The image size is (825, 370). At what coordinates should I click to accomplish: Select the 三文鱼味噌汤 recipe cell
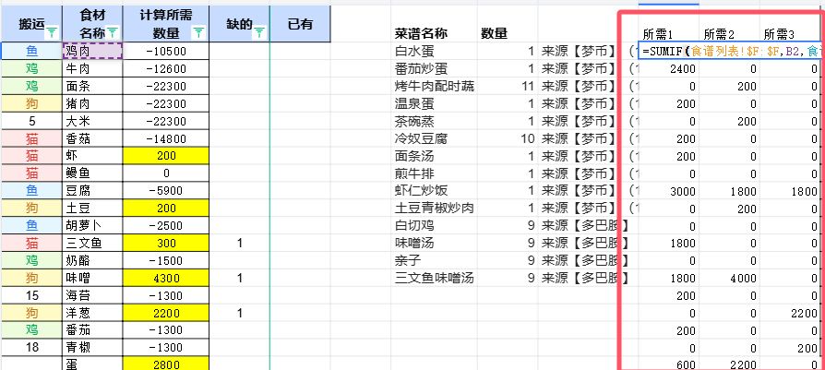coord(434,278)
